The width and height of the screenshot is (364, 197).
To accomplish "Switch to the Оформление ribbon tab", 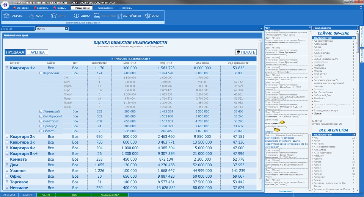I will 105,8.
